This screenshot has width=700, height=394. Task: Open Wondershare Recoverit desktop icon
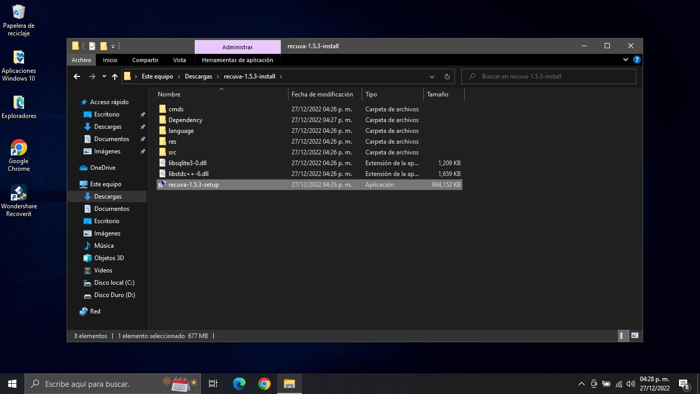coord(19,201)
